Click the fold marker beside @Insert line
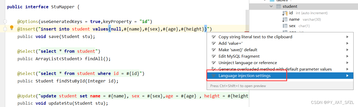Screen dimensions: 358x107 coord(5,29)
